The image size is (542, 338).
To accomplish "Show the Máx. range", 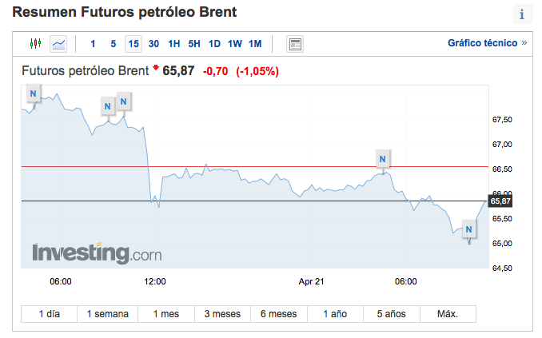I will tap(448, 314).
